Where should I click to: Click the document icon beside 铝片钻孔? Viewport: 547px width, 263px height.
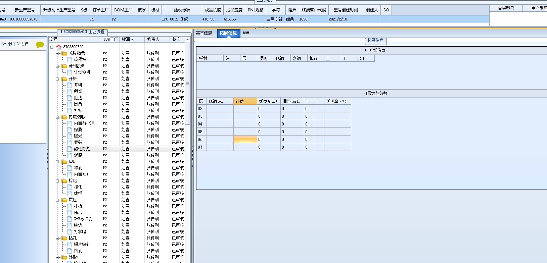(x=70, y=245)
